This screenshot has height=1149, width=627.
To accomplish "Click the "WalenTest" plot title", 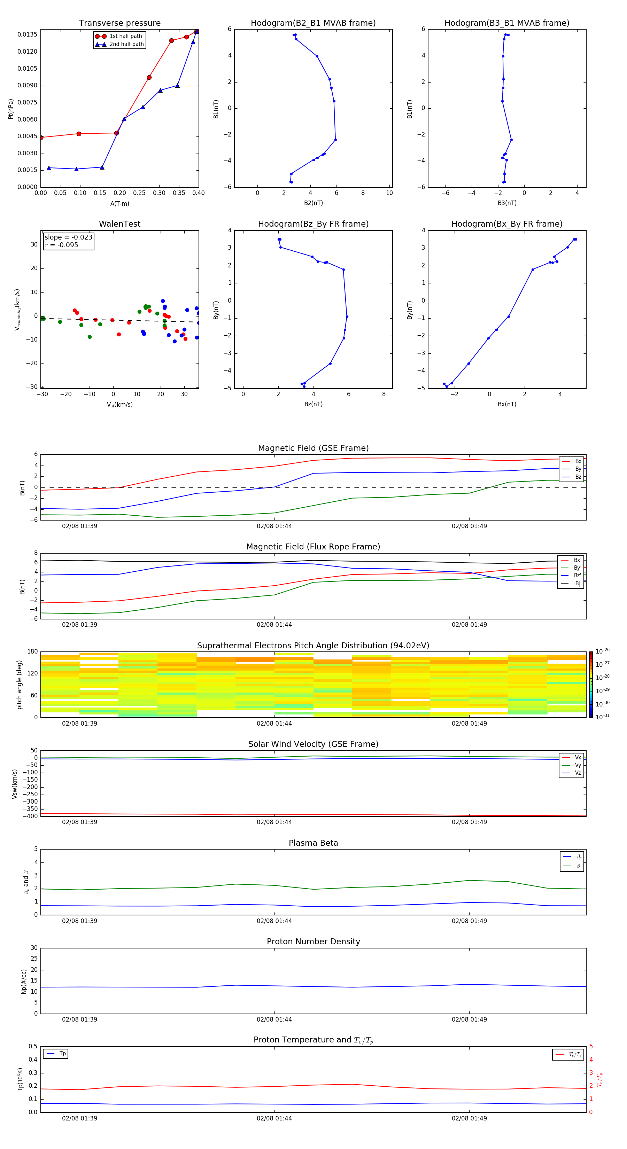I will click(119, 224).
